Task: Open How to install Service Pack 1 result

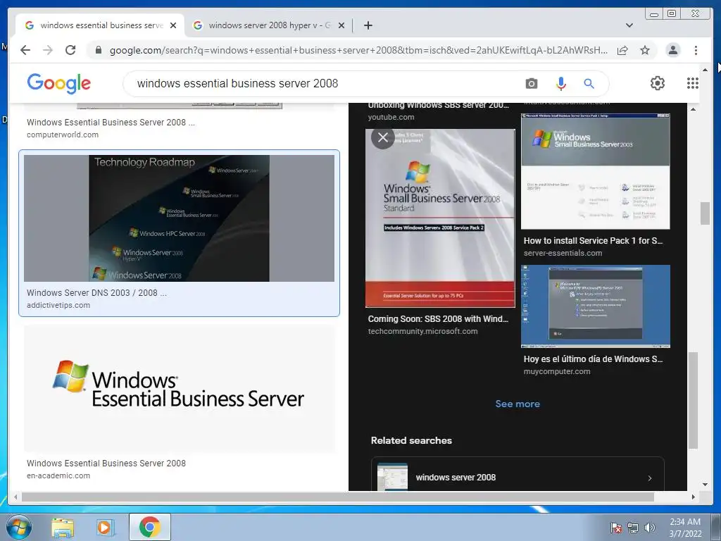Action: coord(593,241)
